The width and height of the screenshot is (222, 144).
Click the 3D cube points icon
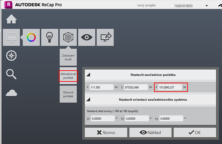tap(67, 37)
